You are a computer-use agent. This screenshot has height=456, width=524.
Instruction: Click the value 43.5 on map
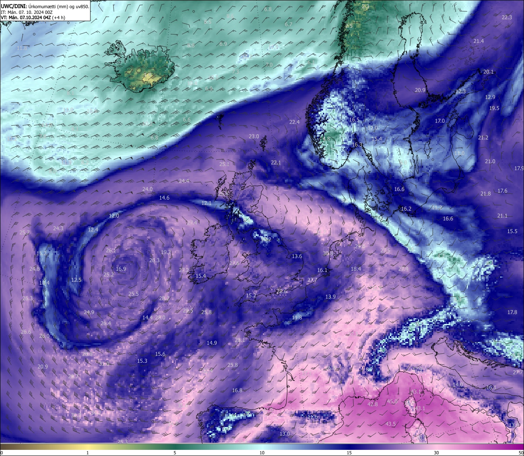pyautogui.click(x=391, y=424)
